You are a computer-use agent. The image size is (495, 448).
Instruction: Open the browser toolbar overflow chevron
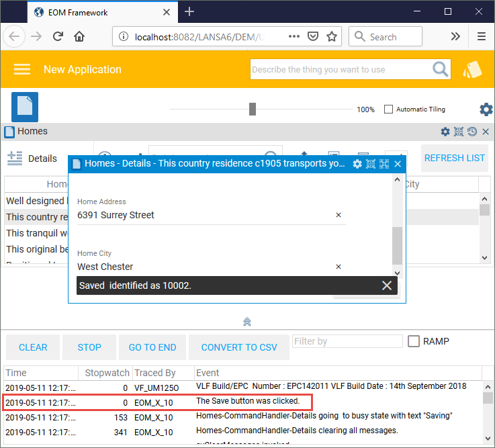(455, 37)
